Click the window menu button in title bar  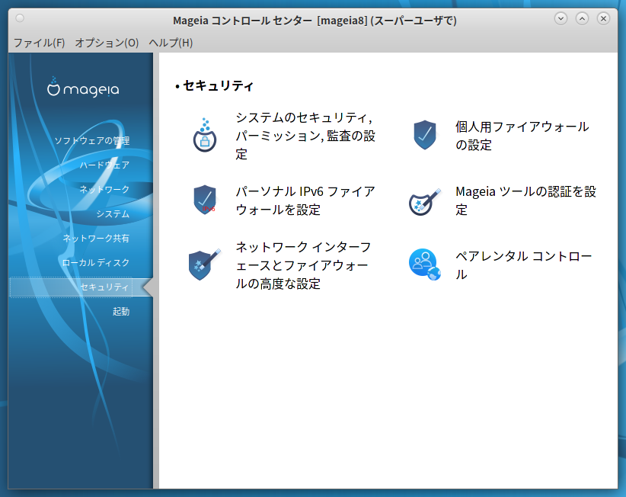(20, 18)
